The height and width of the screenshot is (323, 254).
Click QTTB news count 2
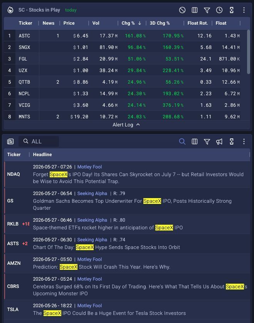click(58, 82)
